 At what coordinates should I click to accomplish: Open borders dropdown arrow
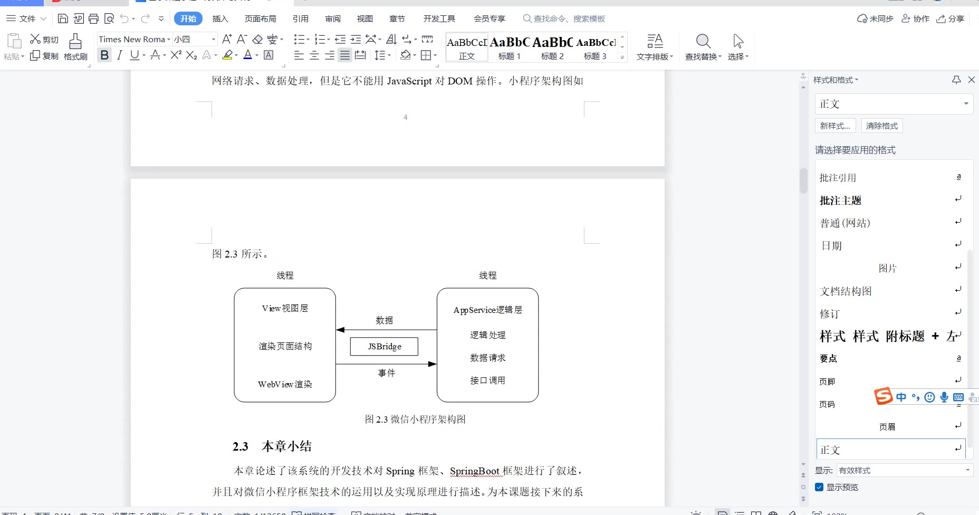click(x=435, y=55)
